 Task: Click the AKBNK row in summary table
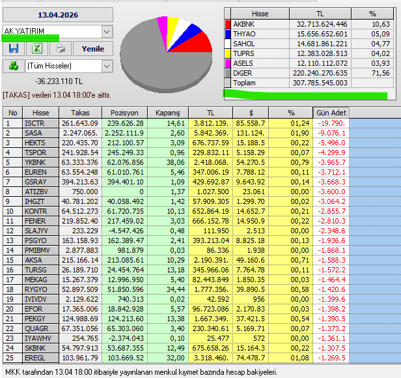pyautogui.click(x=309, y=24)
